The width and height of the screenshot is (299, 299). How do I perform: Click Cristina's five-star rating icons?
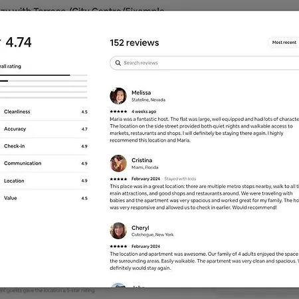118,179
